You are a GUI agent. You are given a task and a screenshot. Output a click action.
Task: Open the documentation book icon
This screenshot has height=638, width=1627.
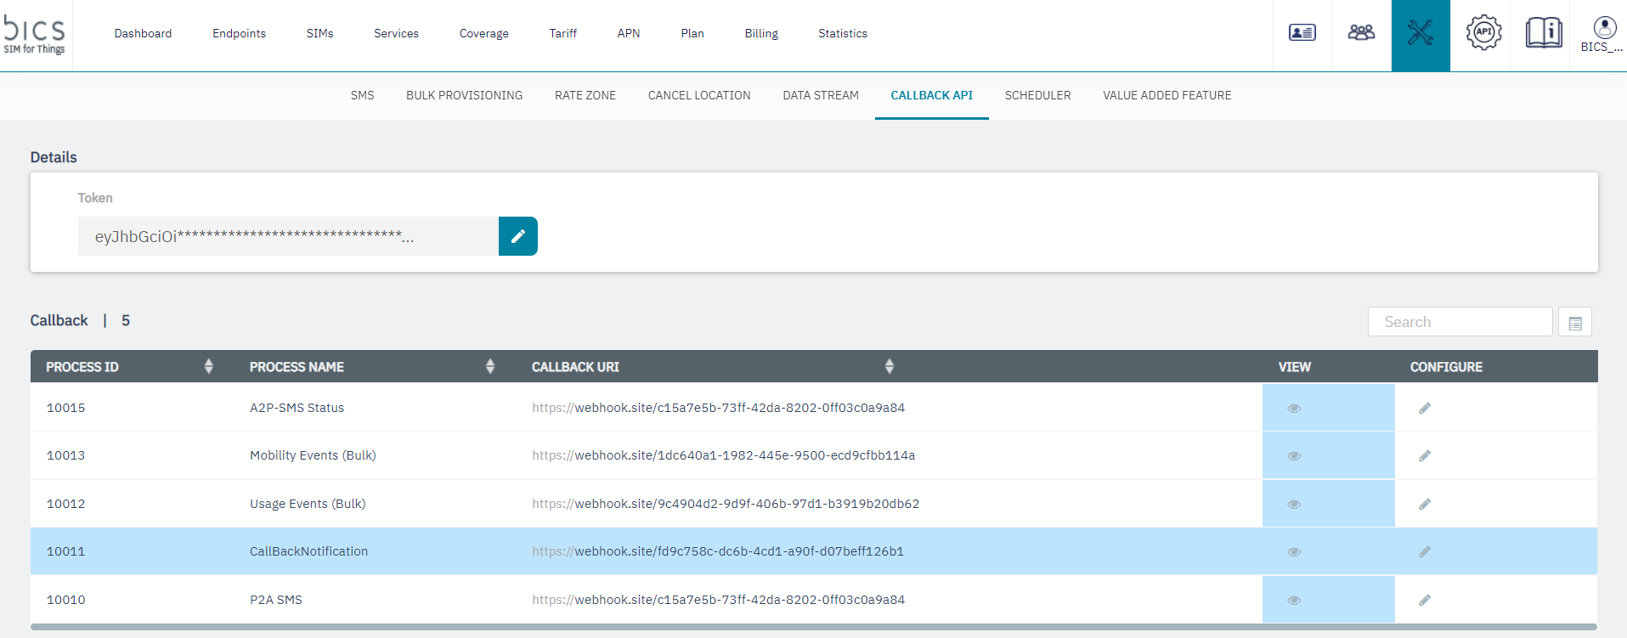pyautogui.click(x=1543, y=33)
